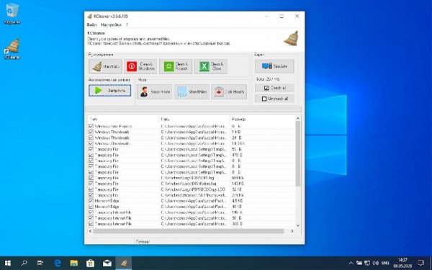Click the KCleaner title bar broom icon
The image size is (432, 270).
click(89, 17)
